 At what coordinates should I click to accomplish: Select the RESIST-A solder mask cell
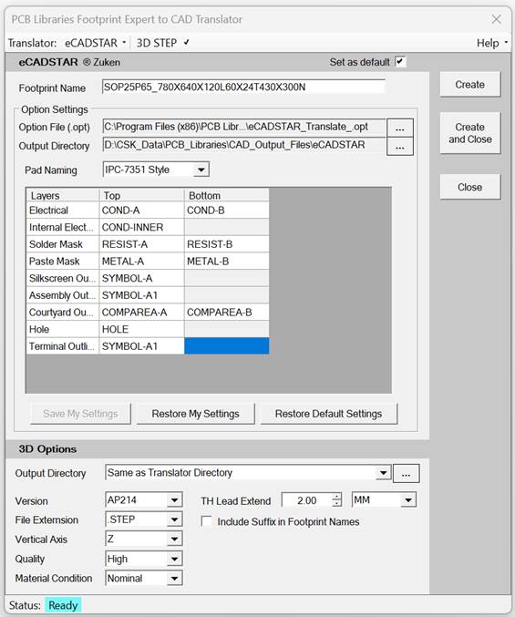pyautogui.click(x=141, y=244)
